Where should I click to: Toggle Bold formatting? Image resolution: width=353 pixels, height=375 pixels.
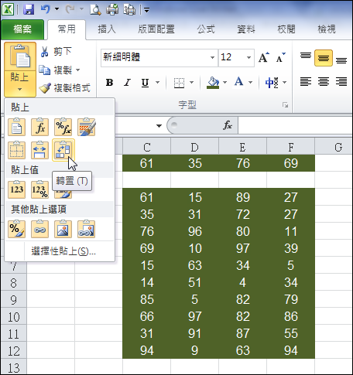(109, 83)
